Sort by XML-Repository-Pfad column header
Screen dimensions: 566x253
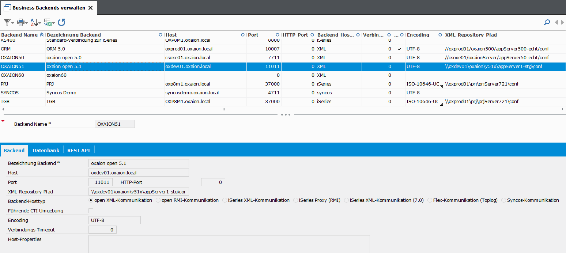tap(471, 35)
